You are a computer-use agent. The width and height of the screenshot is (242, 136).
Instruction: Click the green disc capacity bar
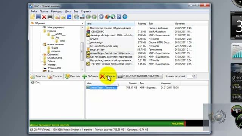[x=107, y=123]
